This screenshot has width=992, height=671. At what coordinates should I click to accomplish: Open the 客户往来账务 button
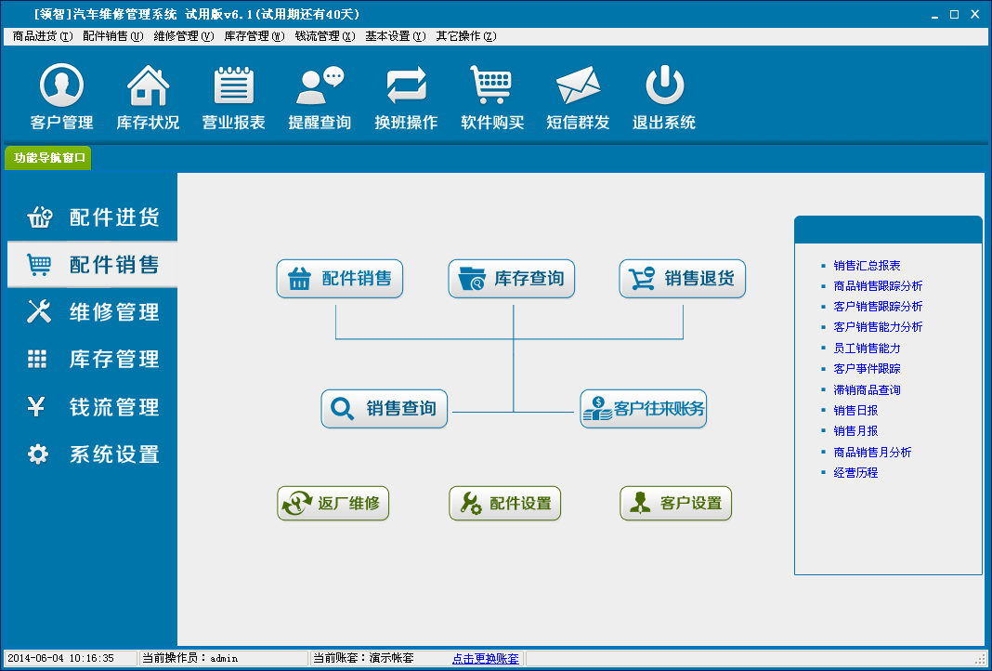click(x=644, y=409)
